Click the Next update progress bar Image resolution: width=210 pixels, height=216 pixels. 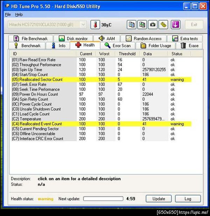click(103, 199)
